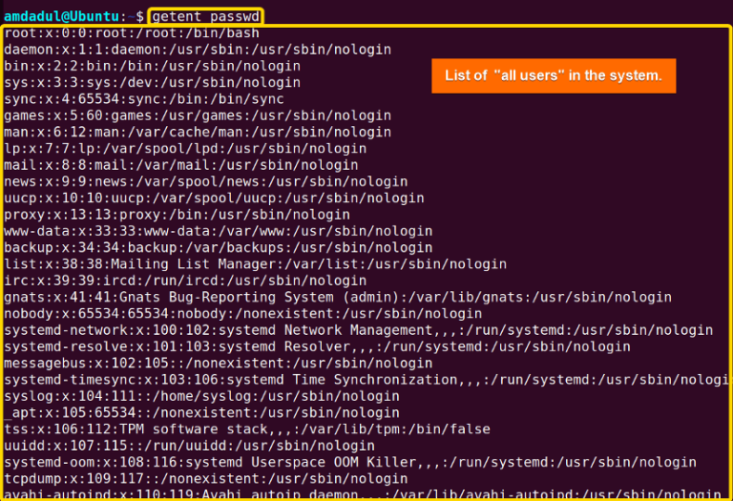Screen dimensions: 733x501
Task: Click the orange 'List of all users' label
Action: click(554, 75)
